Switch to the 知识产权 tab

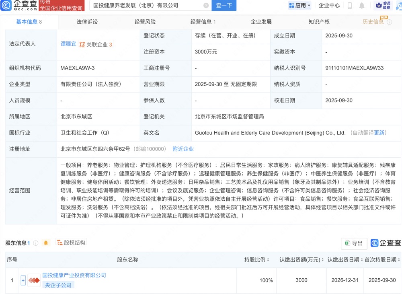[x=319, y=22]
